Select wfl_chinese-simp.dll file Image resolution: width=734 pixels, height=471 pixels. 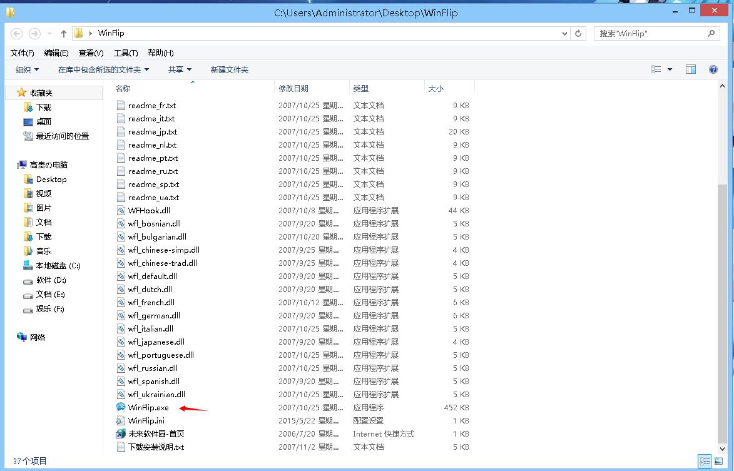164,250
